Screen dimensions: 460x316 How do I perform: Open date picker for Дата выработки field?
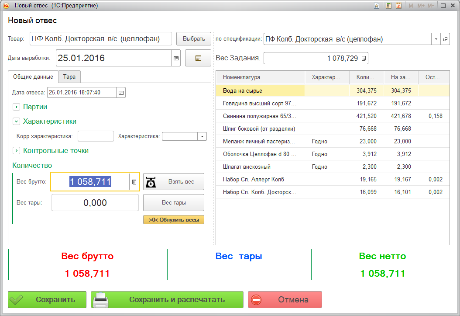click(x=176, y=58)
